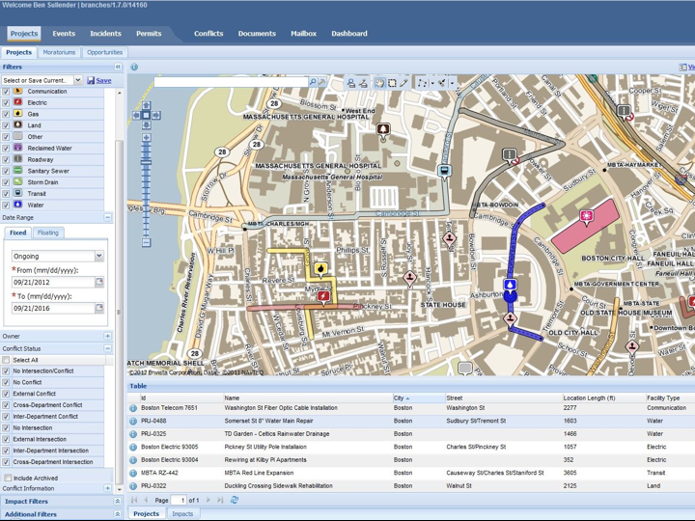Screen dimensions: 695x521
Task: Click the map search input field
Action: 231,82
